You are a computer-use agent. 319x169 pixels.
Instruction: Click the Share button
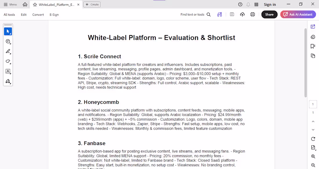pos(269,14)
